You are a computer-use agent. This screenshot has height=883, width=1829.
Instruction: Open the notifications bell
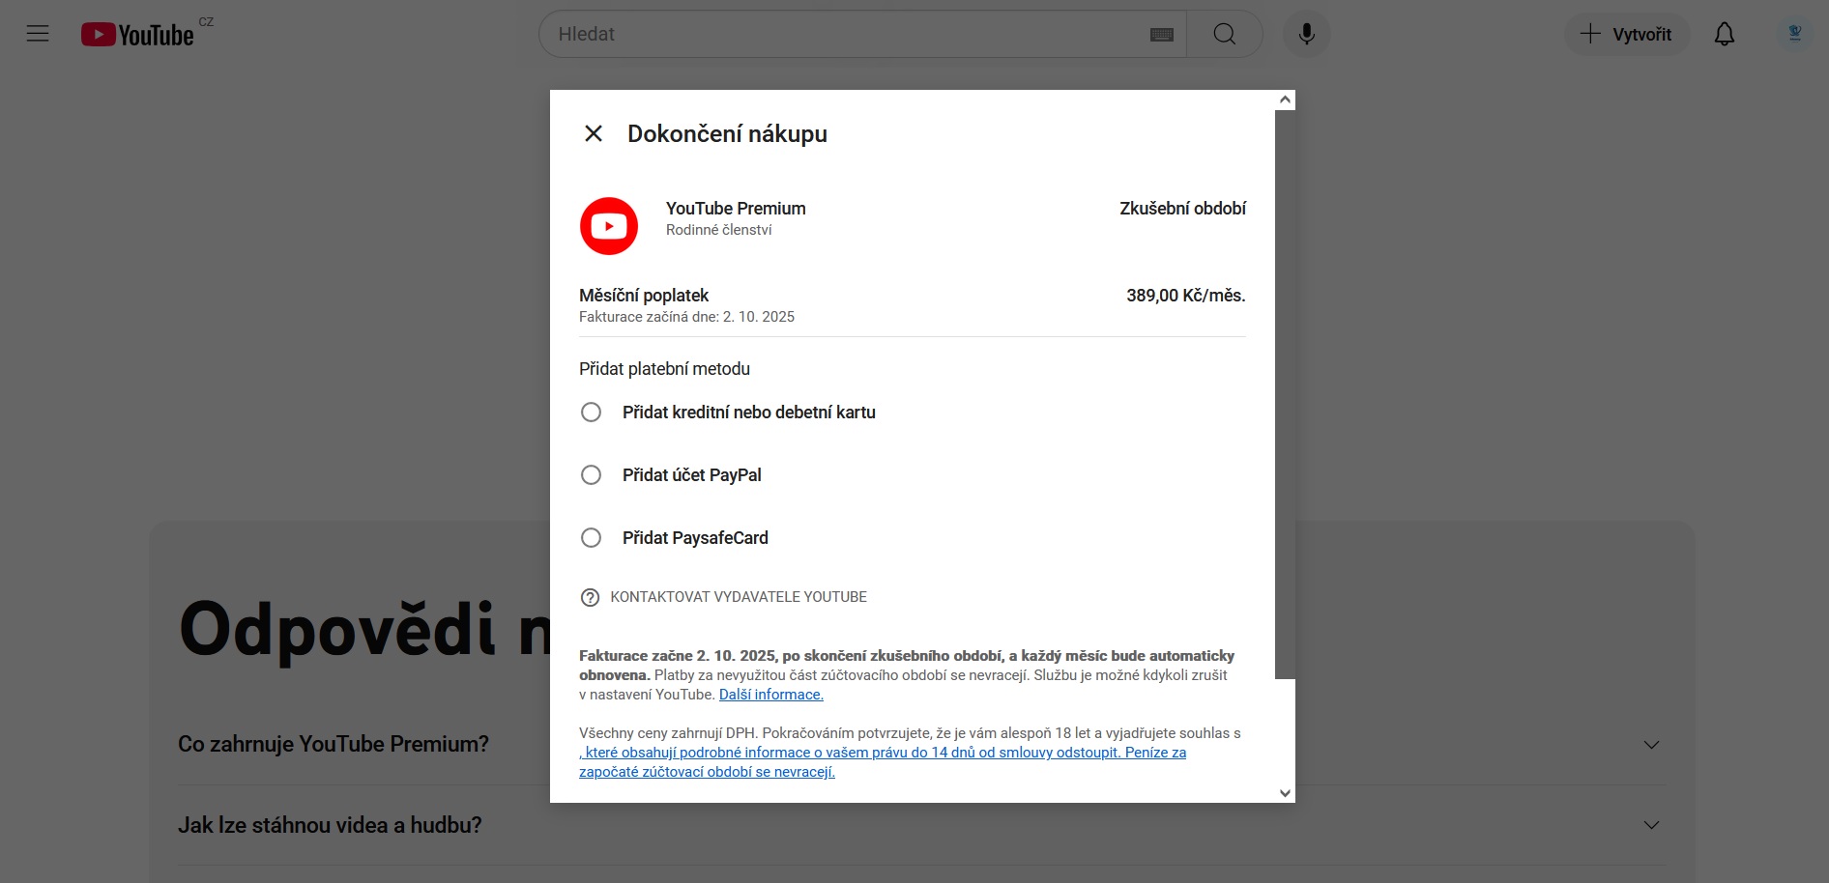click(1725, 34)
